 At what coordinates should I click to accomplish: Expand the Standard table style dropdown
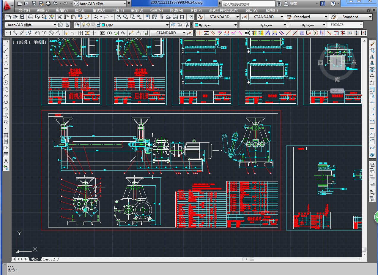[x=326, y=17]
